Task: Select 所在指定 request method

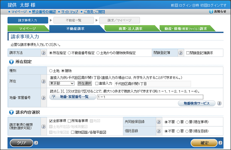Action: (x=51, y=53)
